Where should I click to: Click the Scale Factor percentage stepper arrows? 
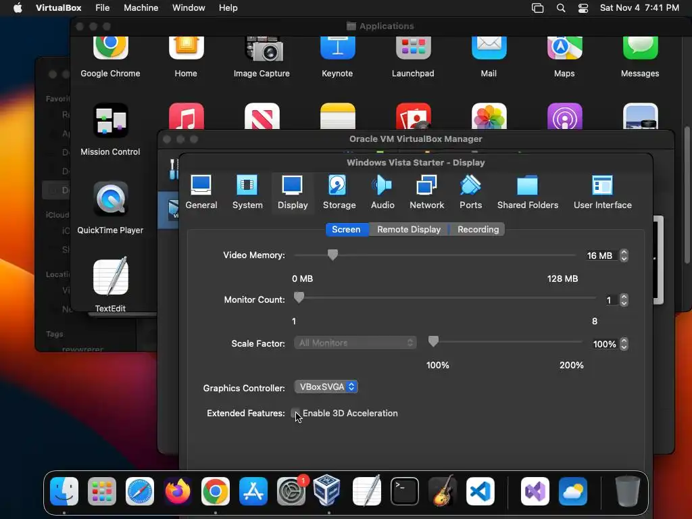[x=624, y=344]
